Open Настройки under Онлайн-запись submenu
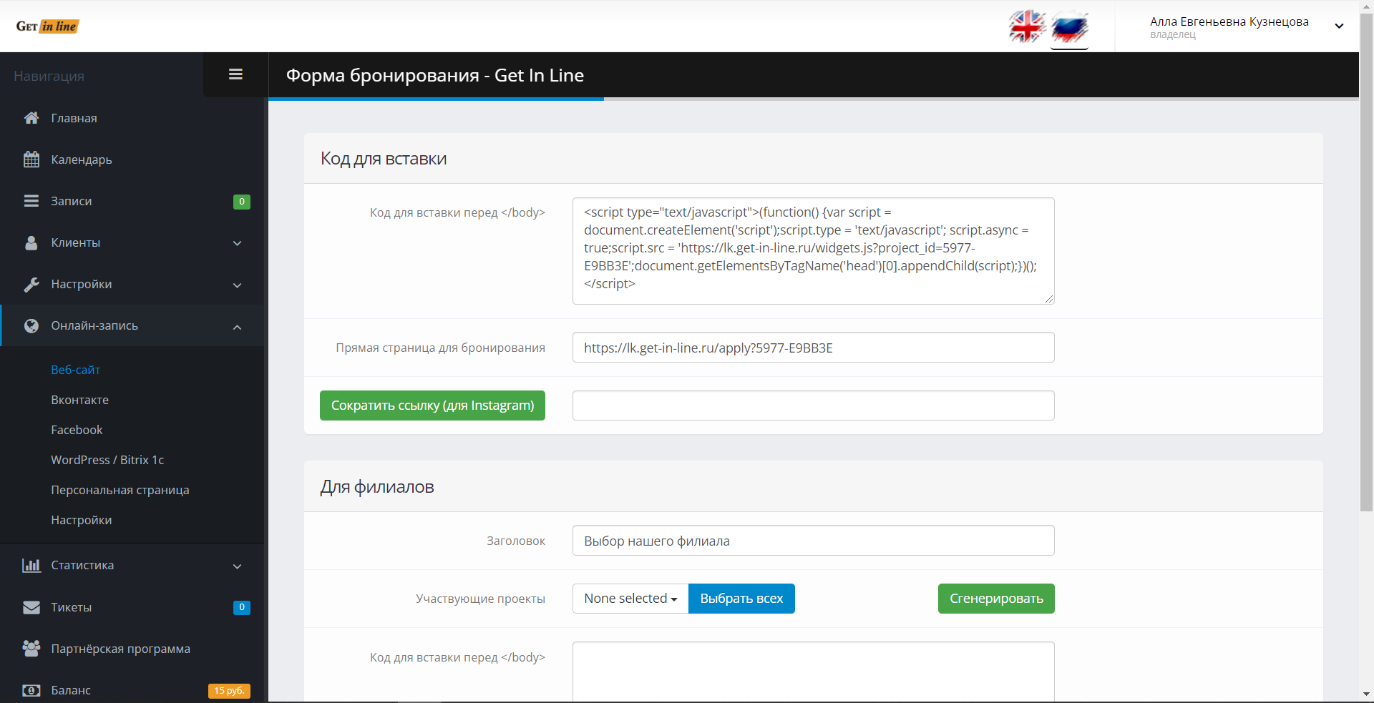The image size is (1374, 703). [82, 520]
